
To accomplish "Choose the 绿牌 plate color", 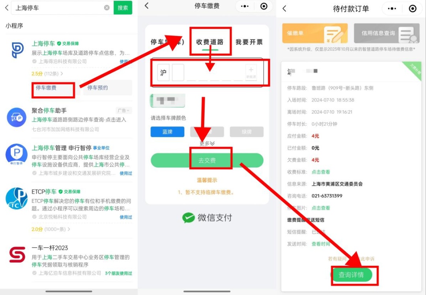I will coord(247,132).
